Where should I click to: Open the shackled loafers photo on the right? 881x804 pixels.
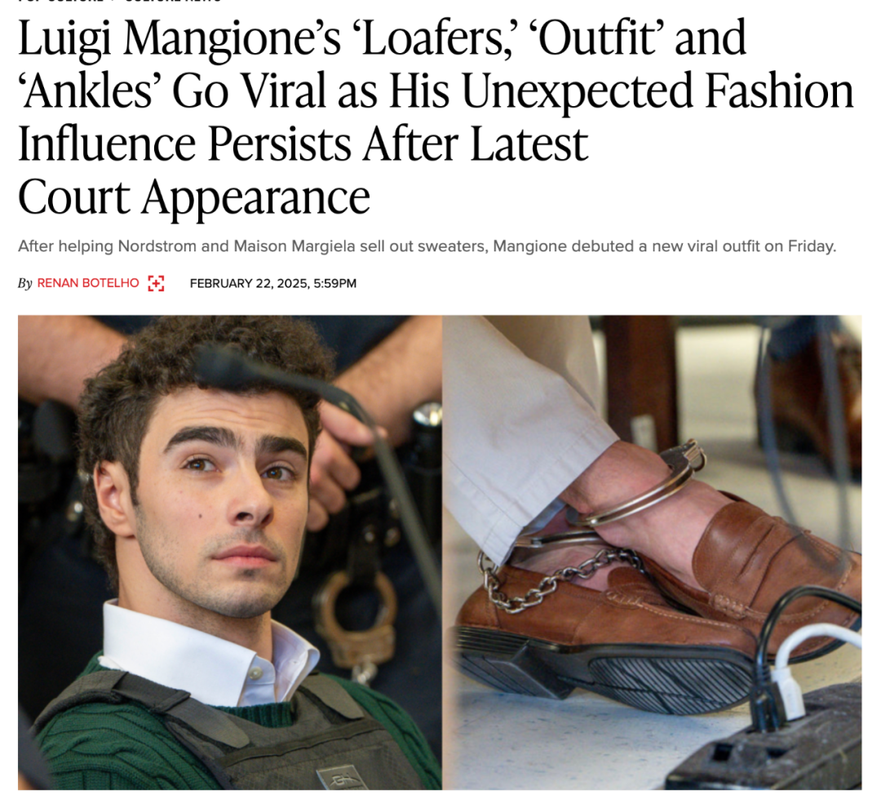click(652, 553)
